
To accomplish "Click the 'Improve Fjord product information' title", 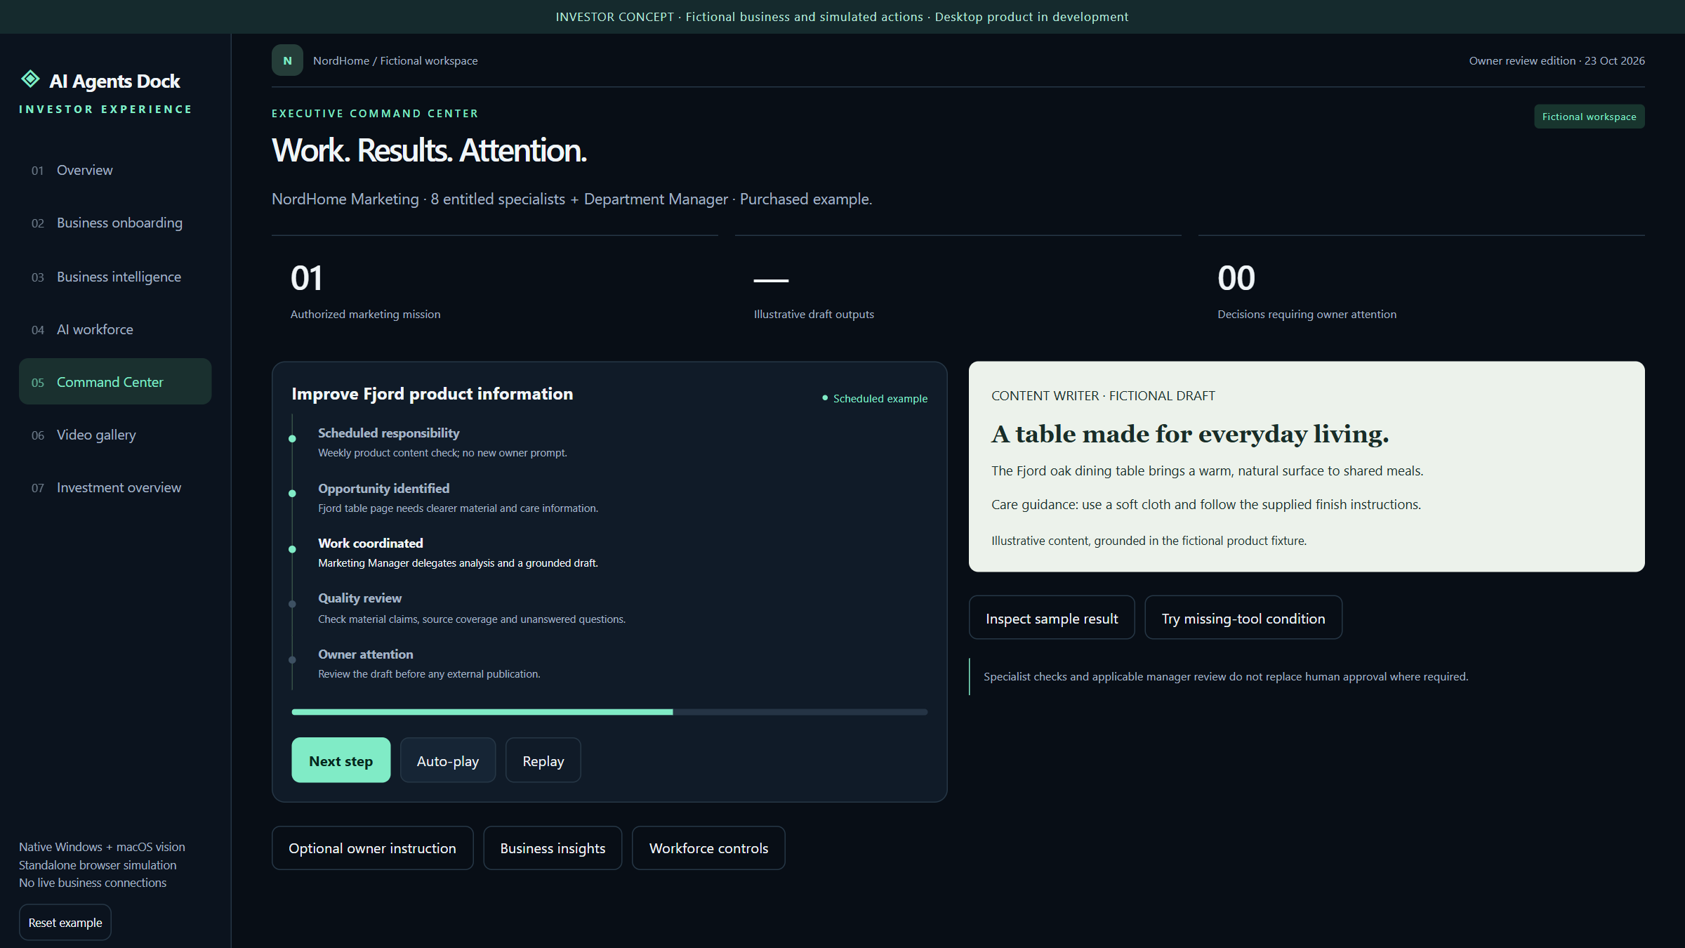I will tap(432, 394).
